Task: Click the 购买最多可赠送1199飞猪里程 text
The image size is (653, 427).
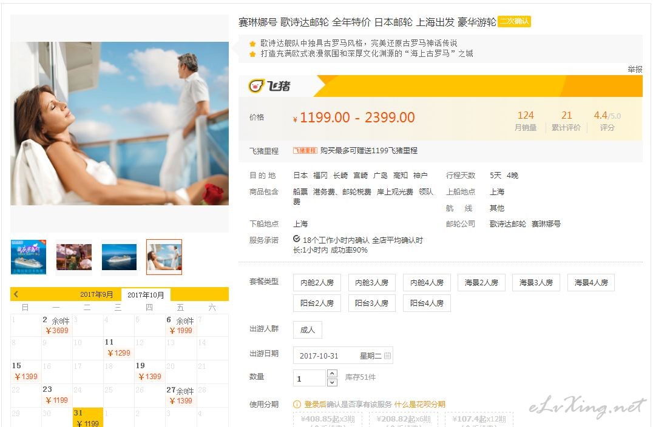Action: pos(368,151)
